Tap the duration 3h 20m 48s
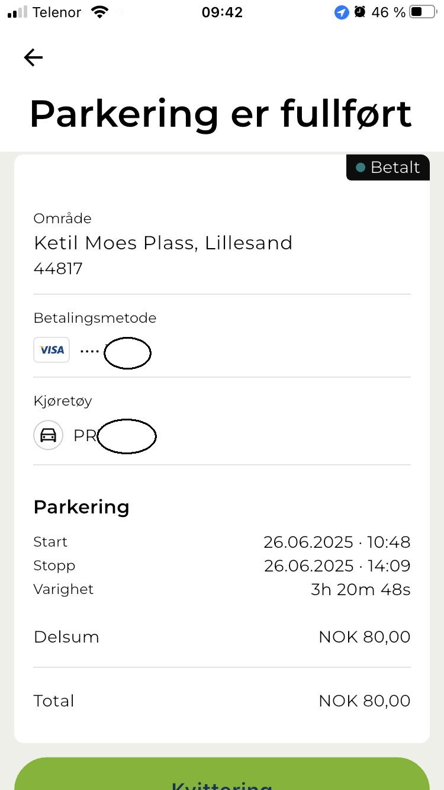 pos(361,589)
